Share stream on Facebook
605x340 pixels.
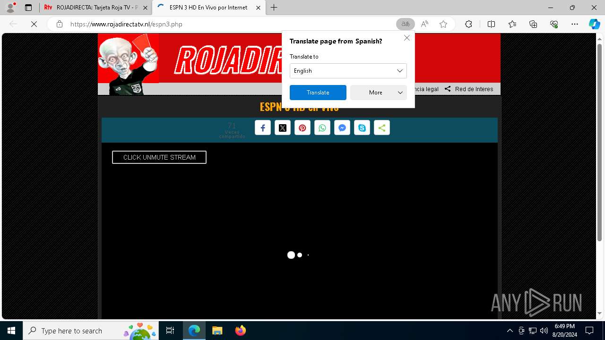tap(263, 128)
